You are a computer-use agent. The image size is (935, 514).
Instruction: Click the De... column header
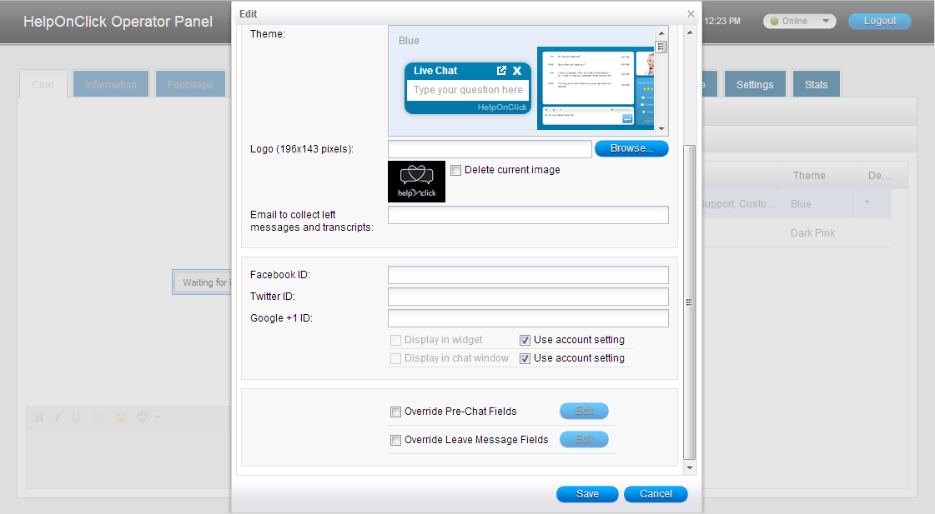pyautogui.click(x=882, y=176)
